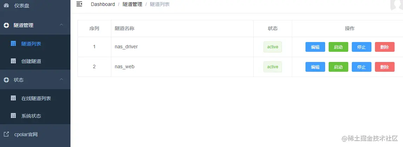This screenshot has width=403, height=147.
Task: Toggle the sidebar with the hamburger icon
Action: pyautogui.click(x=79, y=4)
